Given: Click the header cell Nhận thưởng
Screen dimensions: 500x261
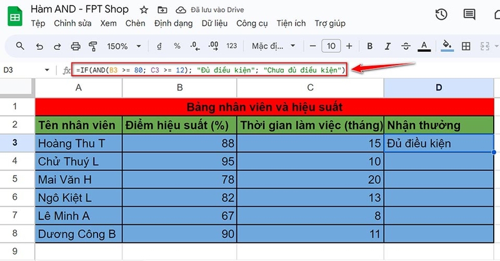Looking at the screenshot, I should coord(439,126).
